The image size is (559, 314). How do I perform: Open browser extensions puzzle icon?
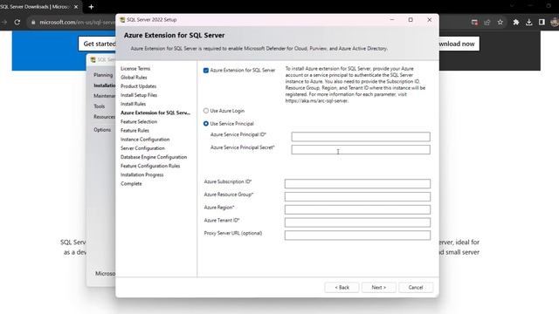point(516,22)
